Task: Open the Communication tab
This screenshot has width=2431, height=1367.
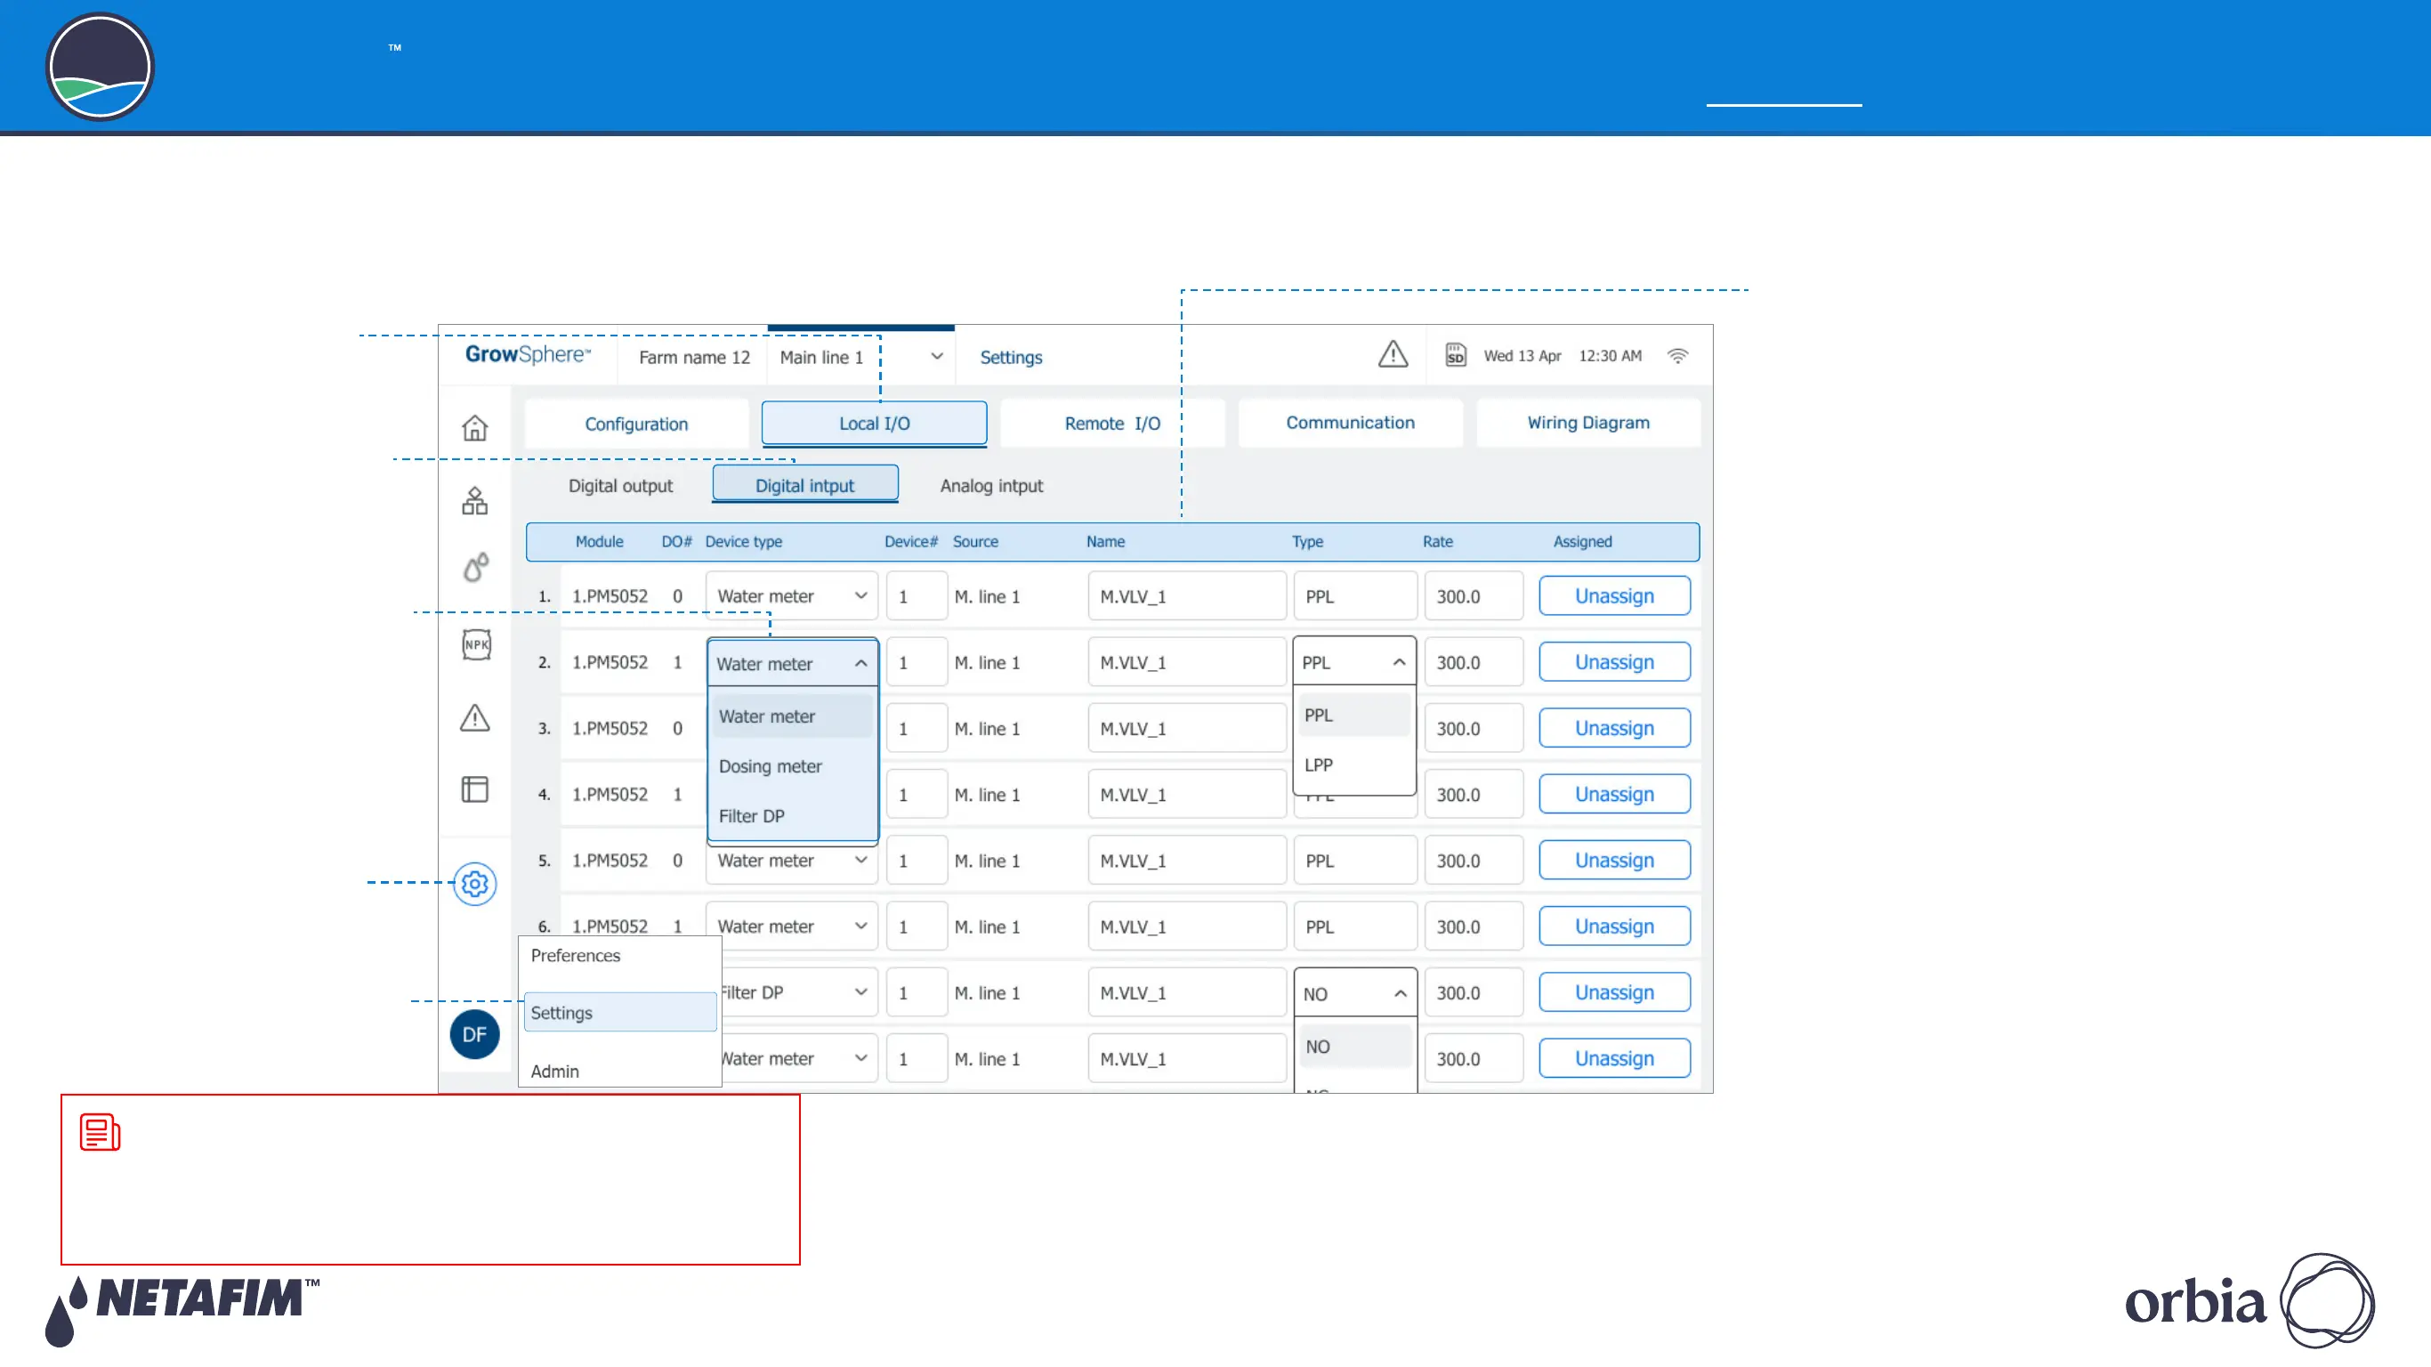Action: pos(1351,423)
